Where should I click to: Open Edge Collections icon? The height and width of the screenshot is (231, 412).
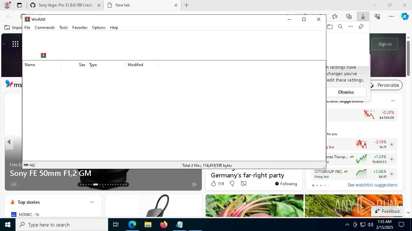tap(349, 16)
